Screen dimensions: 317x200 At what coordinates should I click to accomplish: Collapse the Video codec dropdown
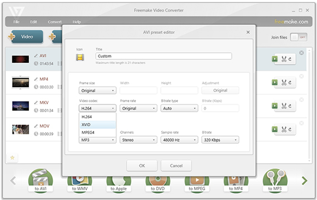tap(98, 108)
